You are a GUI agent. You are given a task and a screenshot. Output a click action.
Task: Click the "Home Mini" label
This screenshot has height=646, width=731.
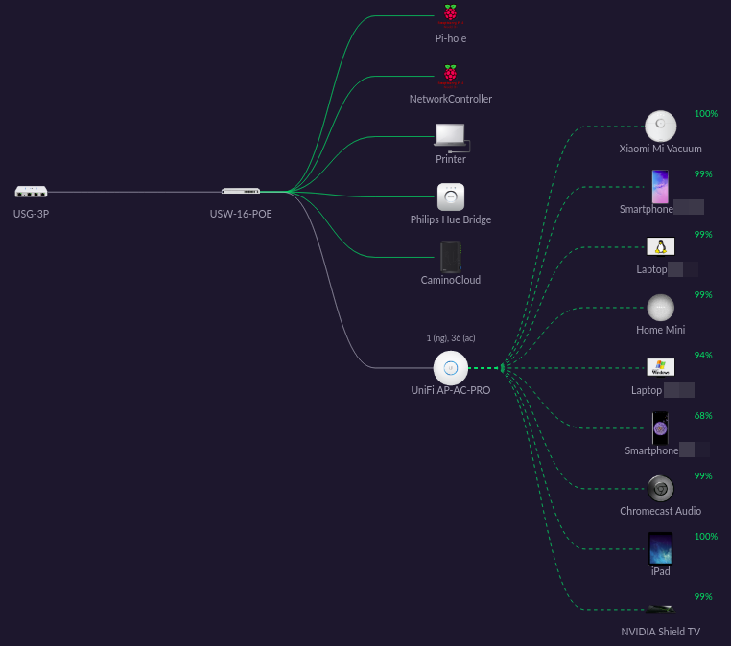pyautogui.click(x=660, y=330)
